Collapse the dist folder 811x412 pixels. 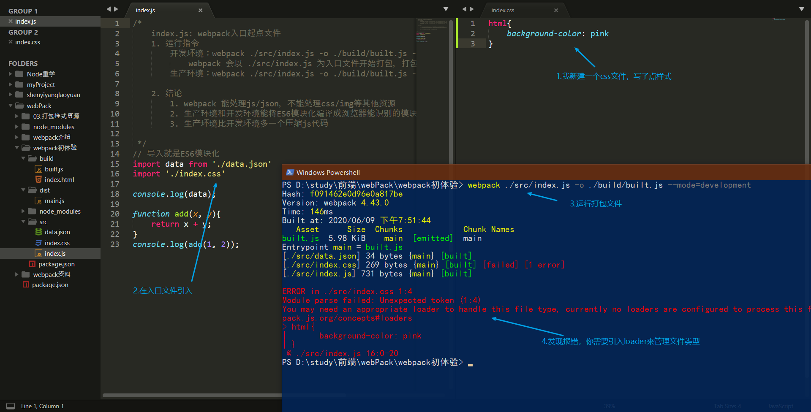click(x=23, y=190)
